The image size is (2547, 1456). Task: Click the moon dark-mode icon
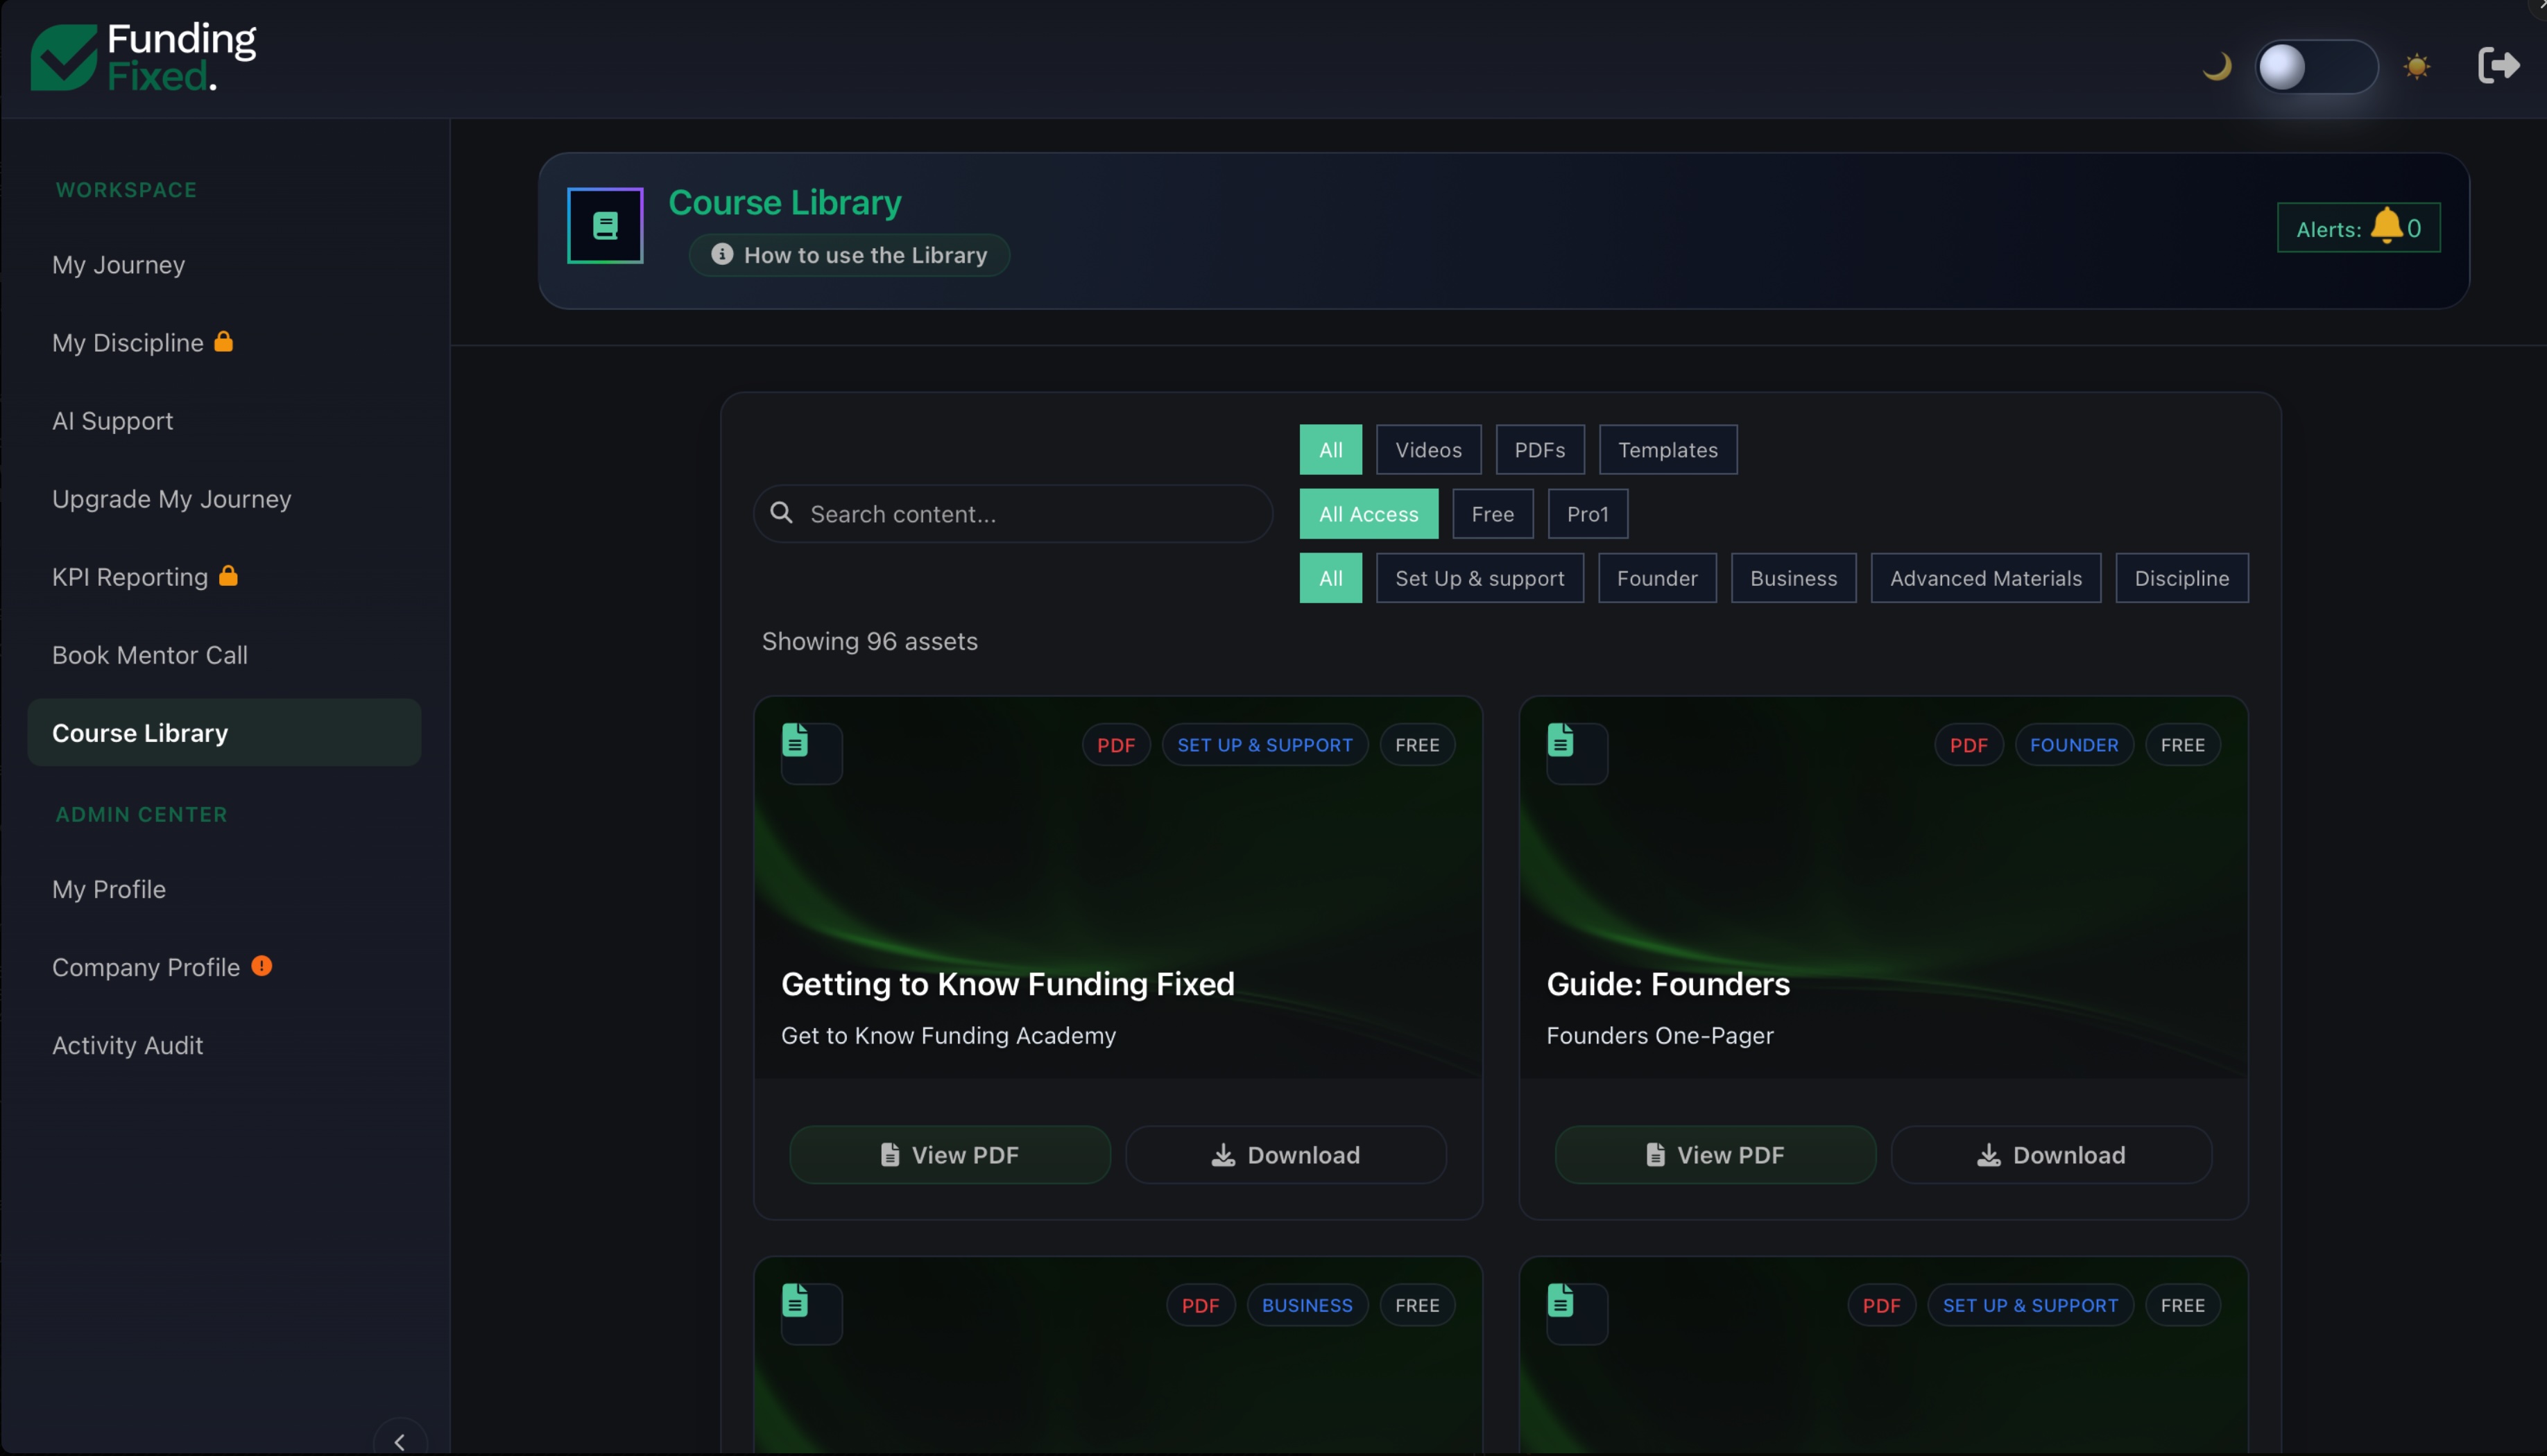(2217, 67)
